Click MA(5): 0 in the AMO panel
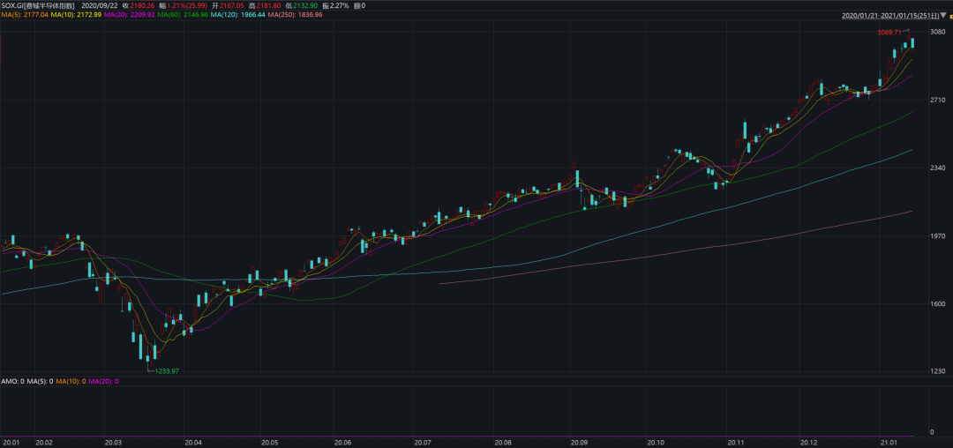Image resolution: width=953 pixels, height=448 pixels. (x=40, y=381)
